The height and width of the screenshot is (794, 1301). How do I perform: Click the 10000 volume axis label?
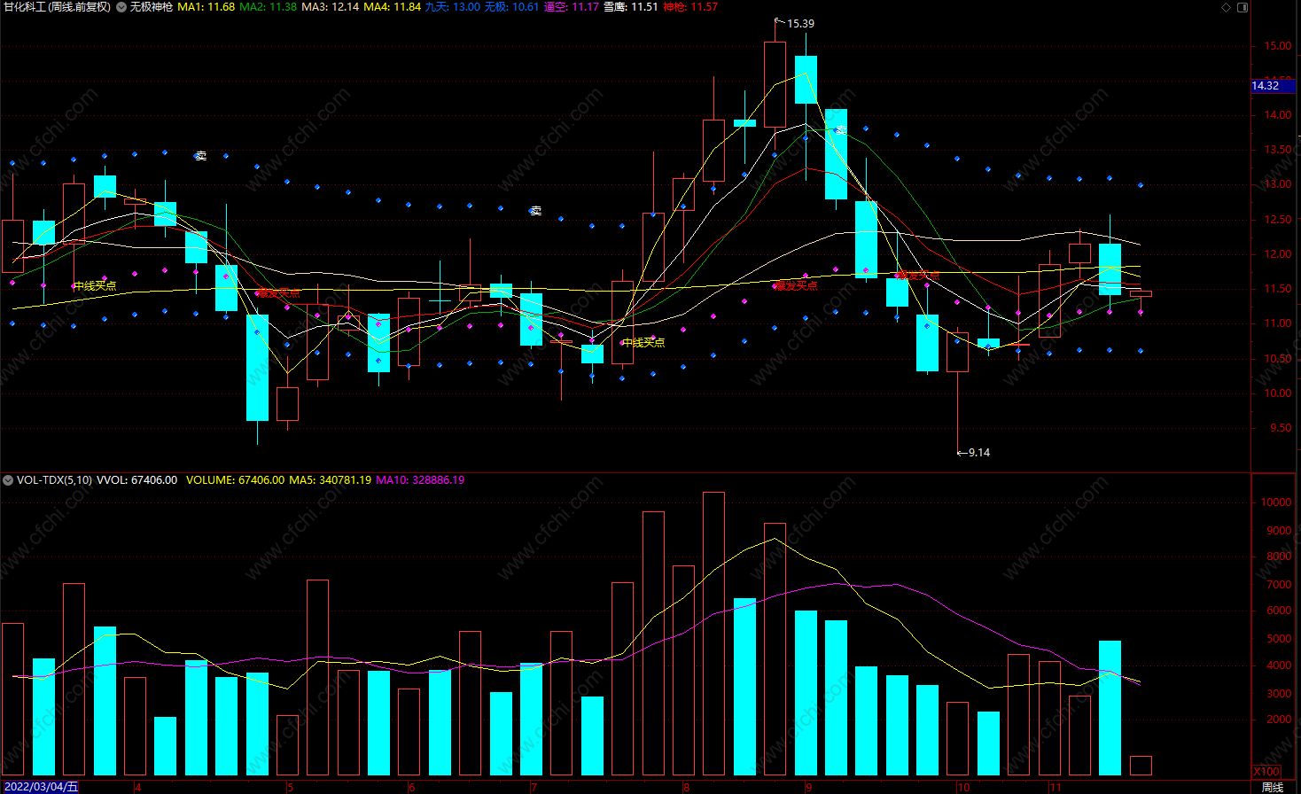[x=1276, y=502]
